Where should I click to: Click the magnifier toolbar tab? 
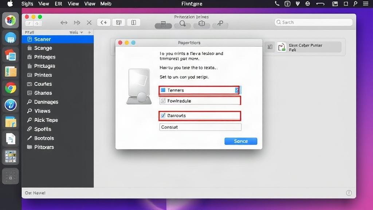(x=182, y=24)
